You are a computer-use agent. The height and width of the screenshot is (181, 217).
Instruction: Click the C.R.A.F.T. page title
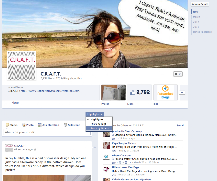point(51,74)
